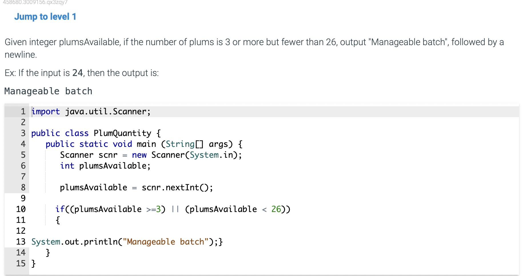Click the main method signature on line 4
This screenshot has width=527, height=276.
click(x=143, y=144)
